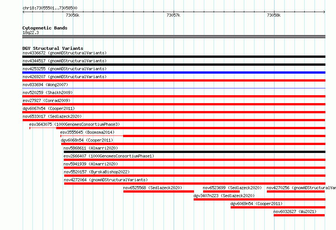This screenshot has width=336, height=230.
Task: Open the nsv4270256 variant label
Action: coord(301,188)
